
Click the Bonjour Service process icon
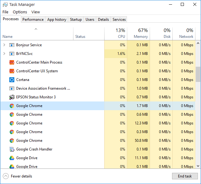[12, 45]
